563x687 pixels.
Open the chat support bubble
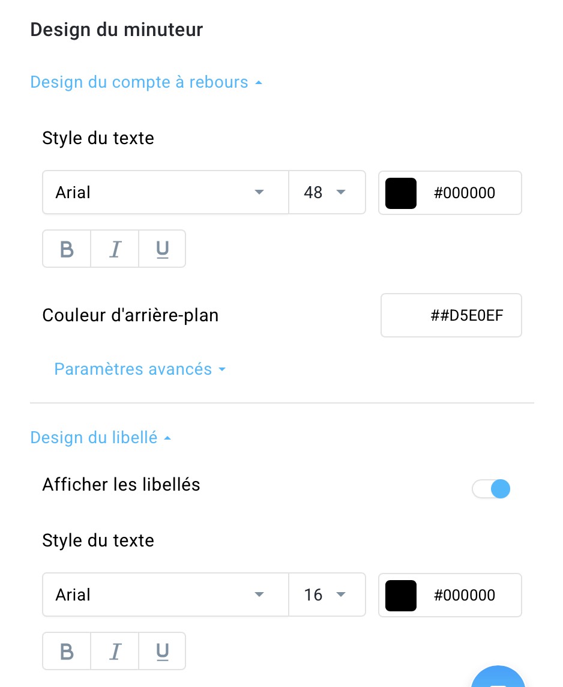(x=498, y=680)
